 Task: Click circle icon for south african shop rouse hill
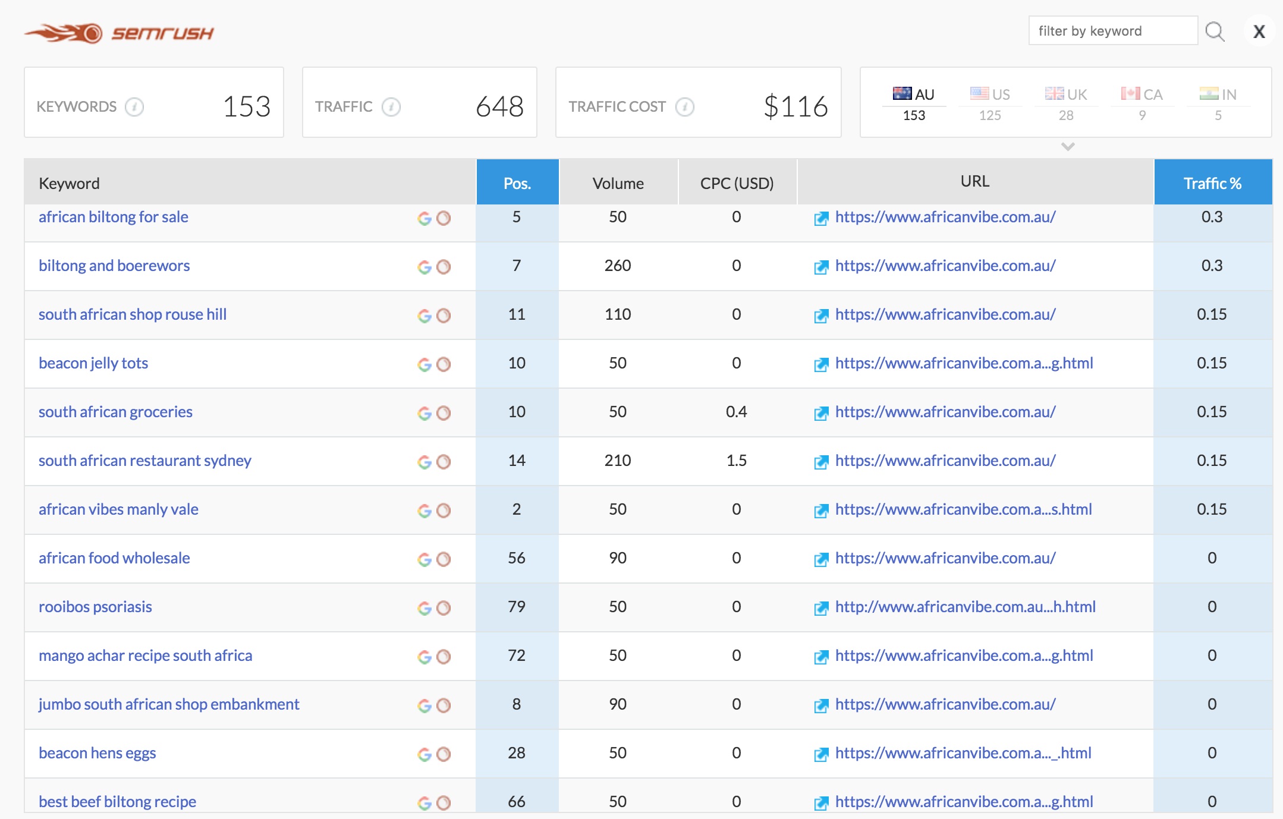tap(444, 316)
